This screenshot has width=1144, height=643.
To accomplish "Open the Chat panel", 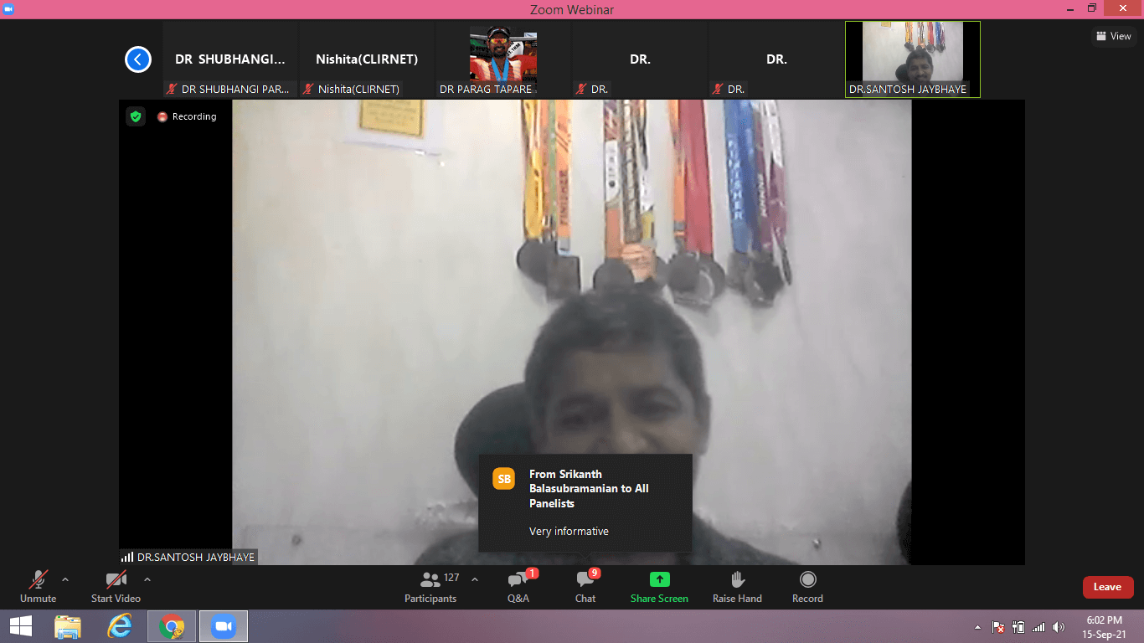I will pyautogui.click(x=585, y=586).
